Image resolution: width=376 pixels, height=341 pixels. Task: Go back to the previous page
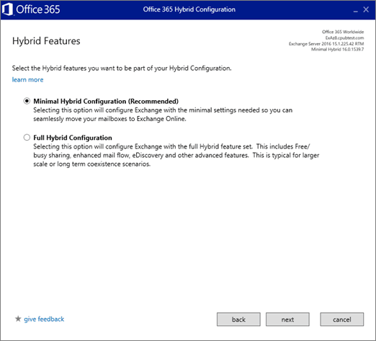pyautogui.click(x=238, y=319)
